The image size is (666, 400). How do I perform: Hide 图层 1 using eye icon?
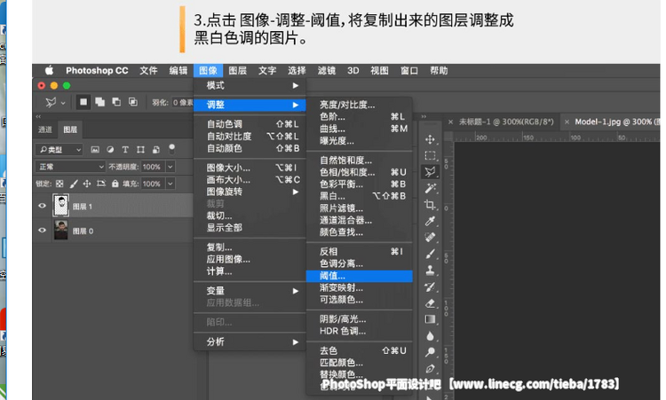[42, 206]
